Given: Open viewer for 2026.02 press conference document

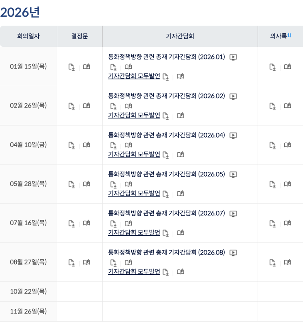Looking at the screenshot, I should click(128, 106).
